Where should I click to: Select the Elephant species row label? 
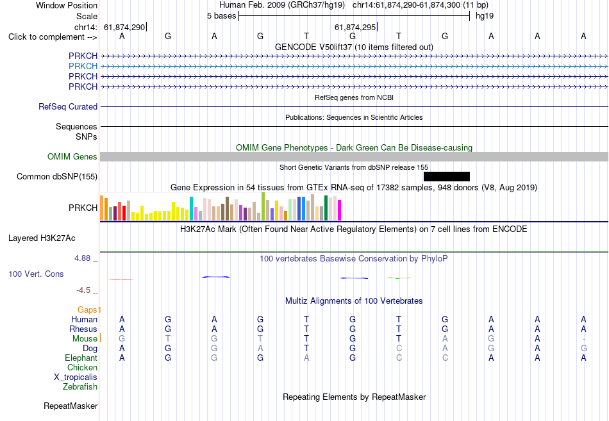click(81, 358)
